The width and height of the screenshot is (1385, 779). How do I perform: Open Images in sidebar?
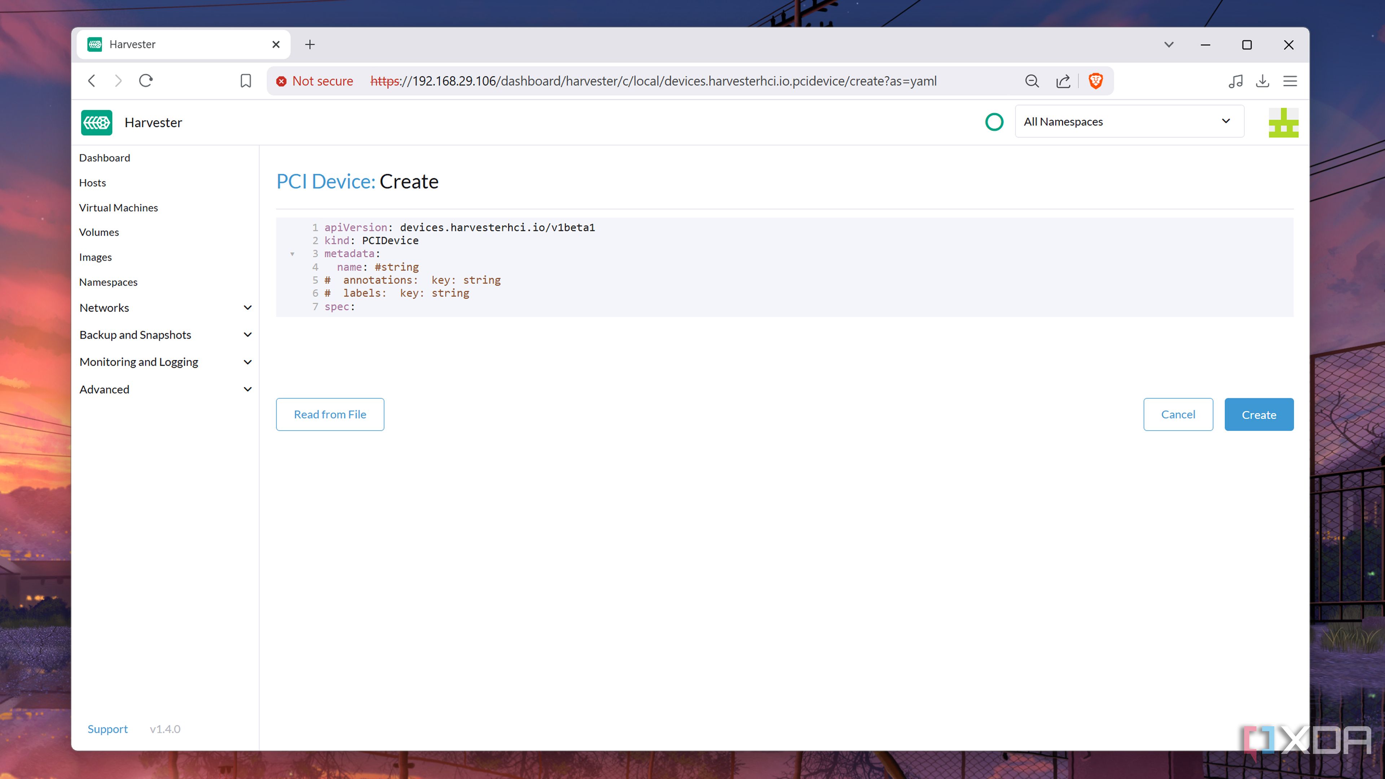(95, 257)
